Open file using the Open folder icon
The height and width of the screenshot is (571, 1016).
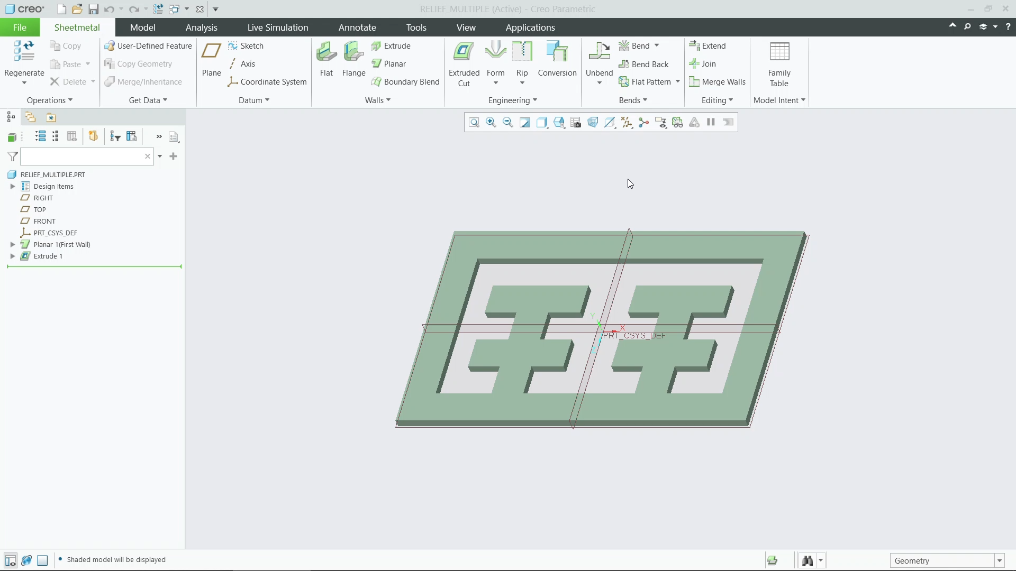[x=77, y=9]
